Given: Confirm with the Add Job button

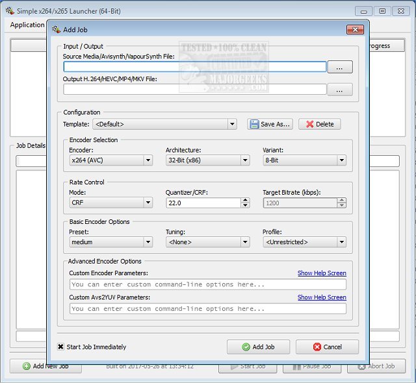Looking at the screenshot, I should (258, 347).
